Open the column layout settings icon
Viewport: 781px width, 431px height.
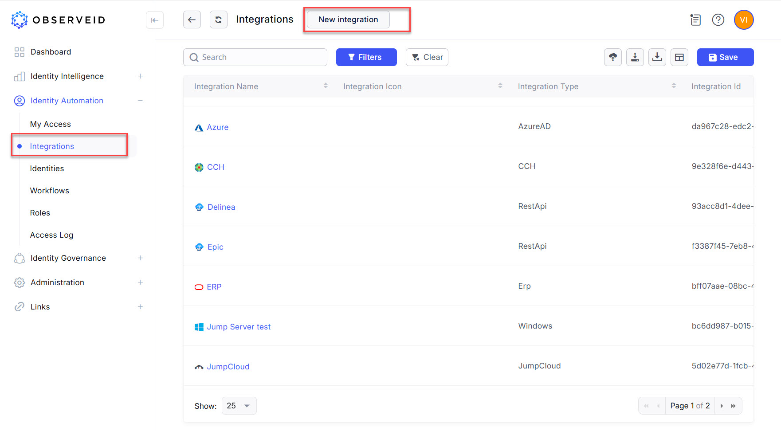679,57
